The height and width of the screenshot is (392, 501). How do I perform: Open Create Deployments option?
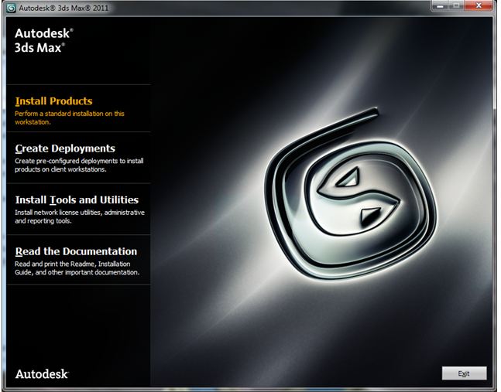pos(65,148)
